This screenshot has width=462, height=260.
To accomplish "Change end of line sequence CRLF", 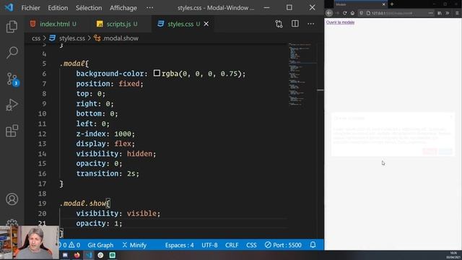I will point(232,245).
